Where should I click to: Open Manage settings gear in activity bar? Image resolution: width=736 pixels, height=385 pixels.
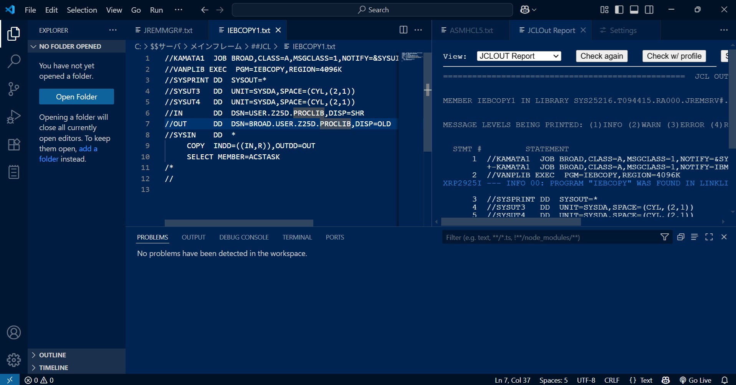point(14,360)
